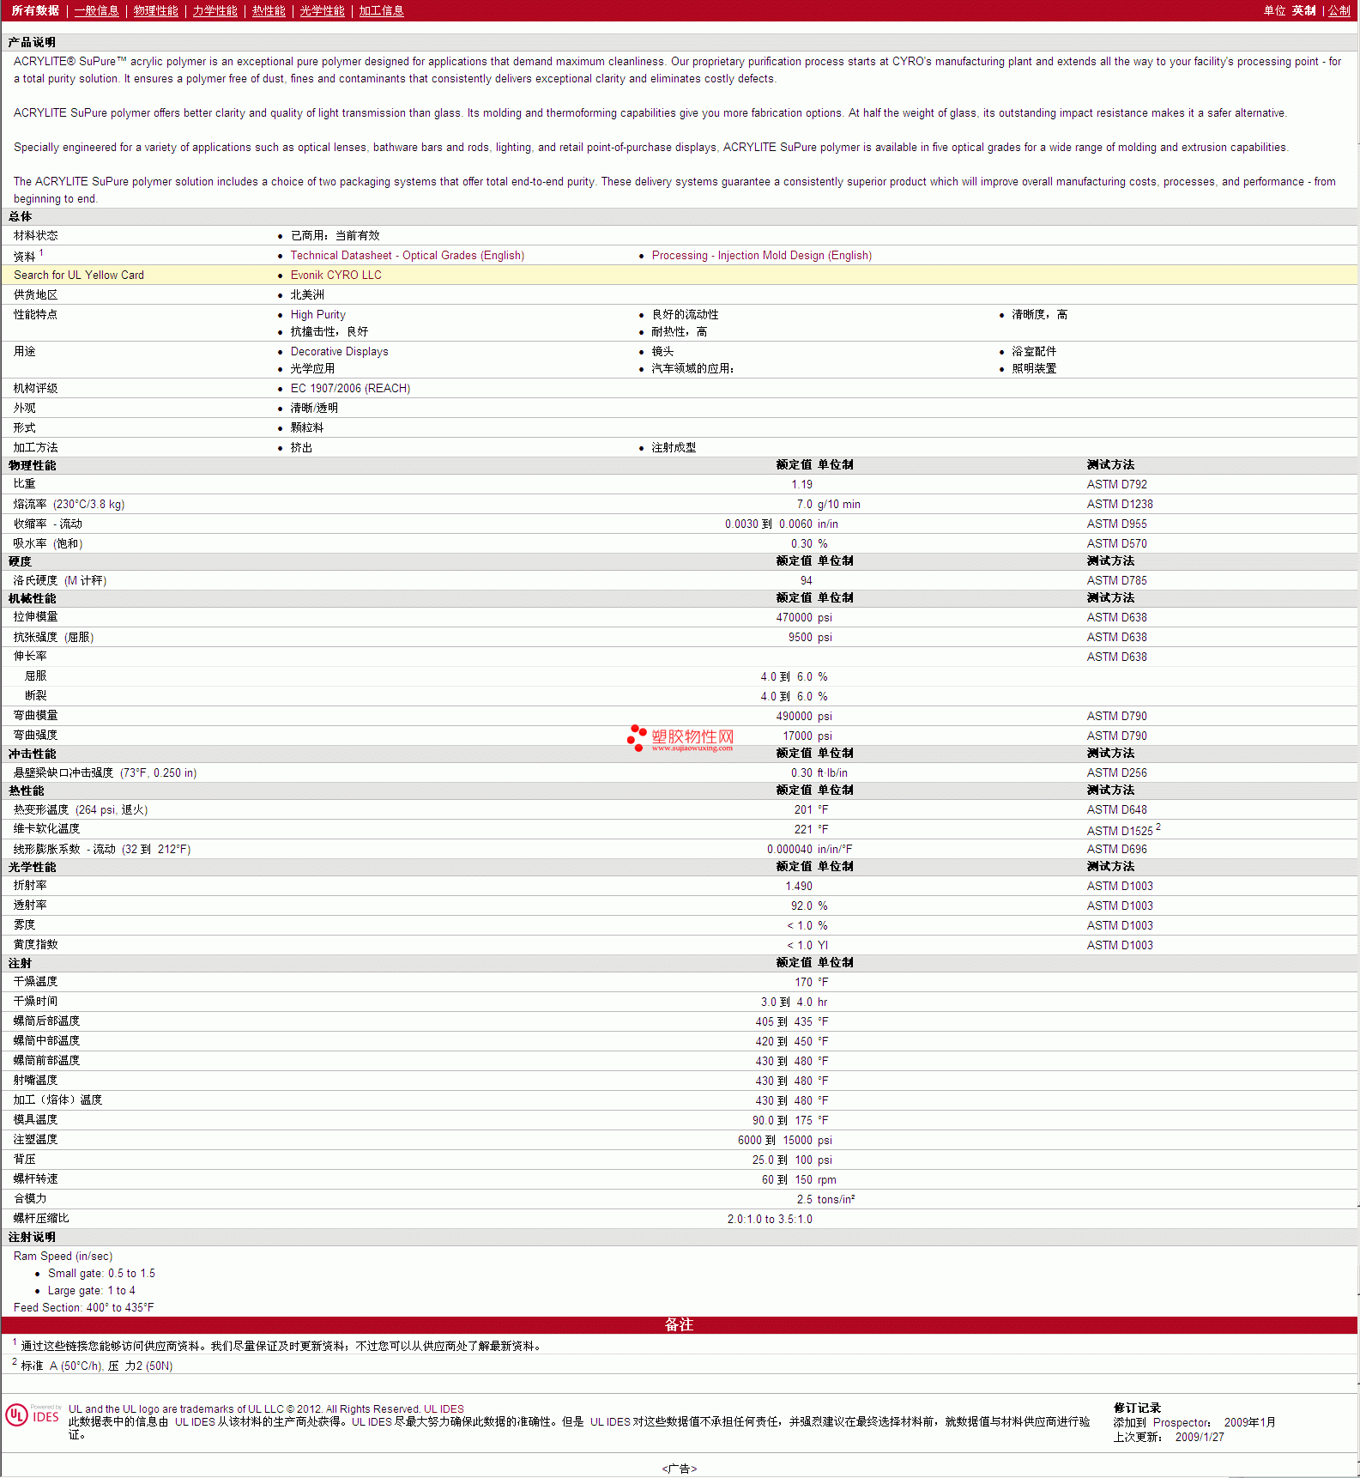The width and height of the screenshot is (1360, 1478).
Task: Click the 注射说明 section heading
Action: point(32,1237)
